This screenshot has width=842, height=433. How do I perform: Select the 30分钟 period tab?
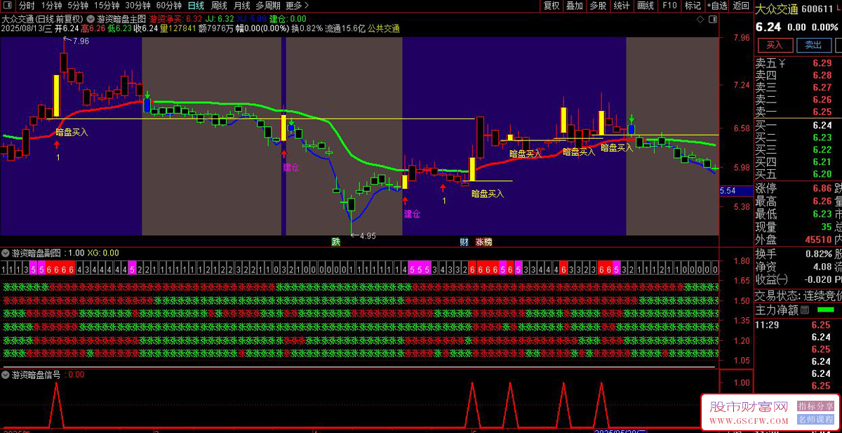(x=138, y=6)
